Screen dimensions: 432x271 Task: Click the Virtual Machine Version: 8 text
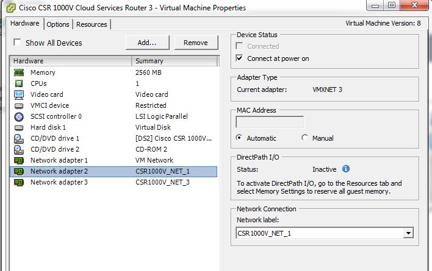tap(383, 23)
